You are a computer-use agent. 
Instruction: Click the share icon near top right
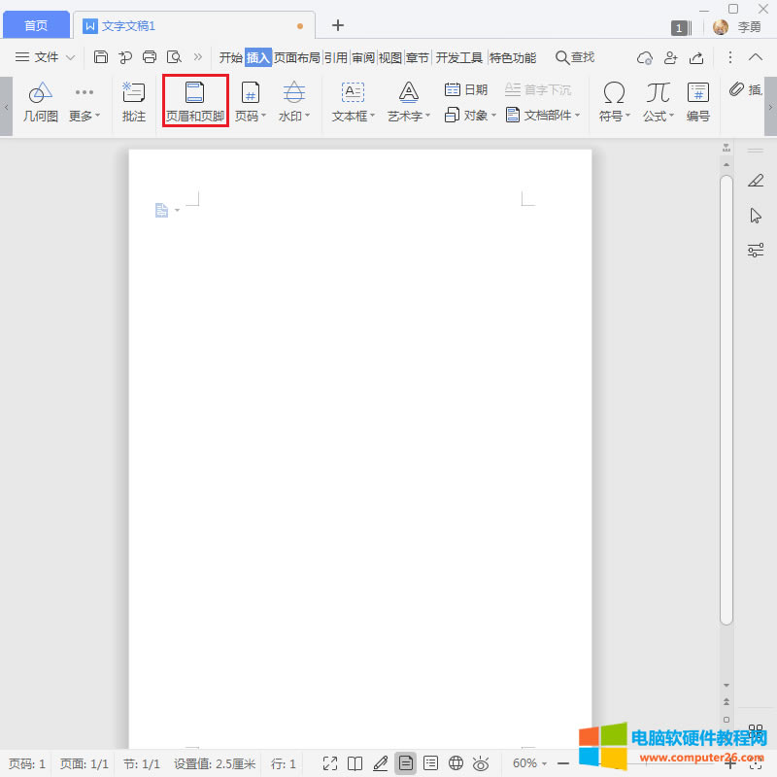[695, 57]
